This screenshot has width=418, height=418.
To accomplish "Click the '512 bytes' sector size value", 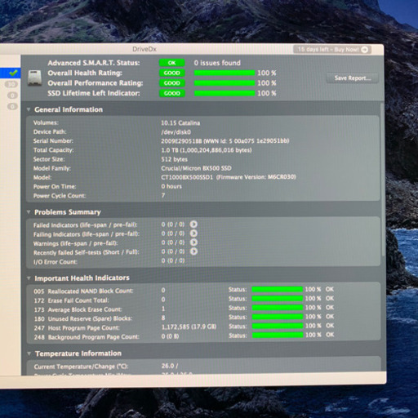I will click(174, 159).
